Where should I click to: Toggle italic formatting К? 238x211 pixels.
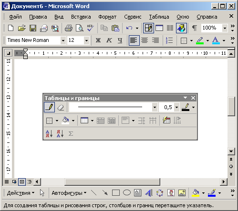pyautogui.click(x=109, y=40)
